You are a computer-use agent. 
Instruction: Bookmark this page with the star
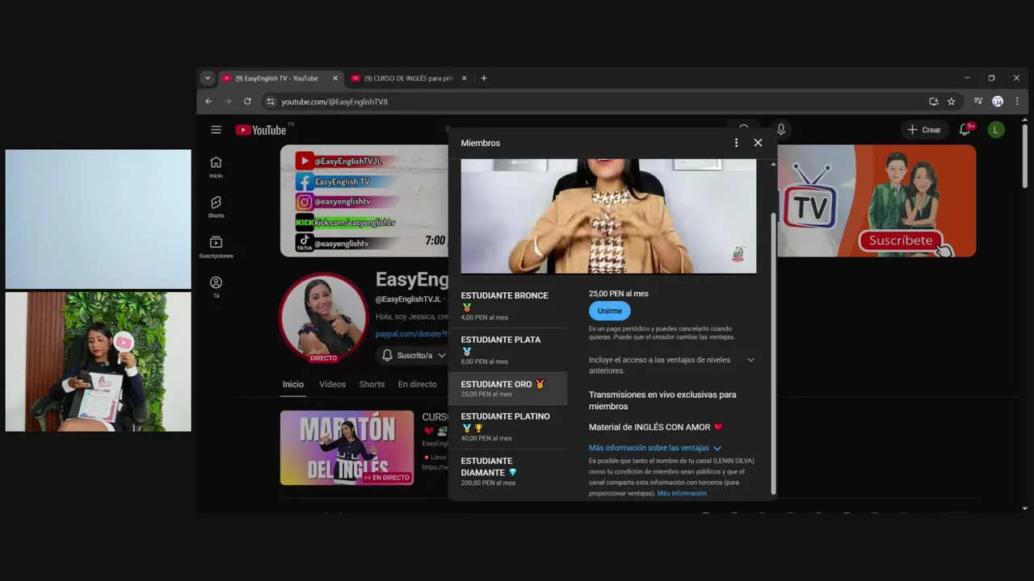[952, 102]
